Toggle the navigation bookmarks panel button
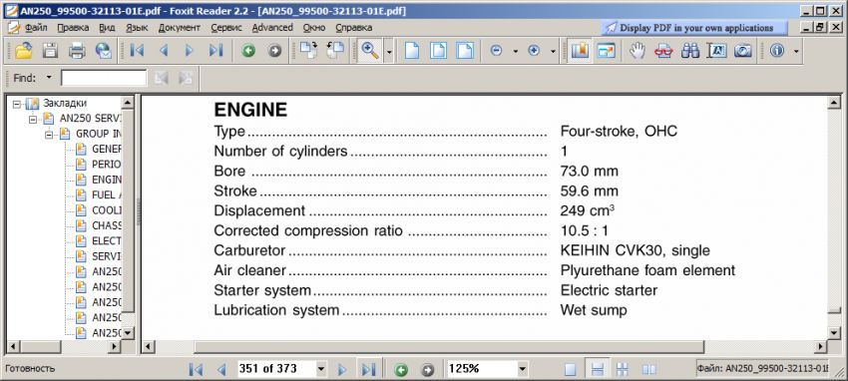Image resolution: width=848 pixels, height=381 pixels. point(580,51)
